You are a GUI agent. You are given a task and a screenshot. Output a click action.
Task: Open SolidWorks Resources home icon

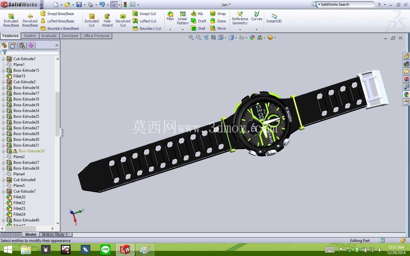tap(406, 56)
